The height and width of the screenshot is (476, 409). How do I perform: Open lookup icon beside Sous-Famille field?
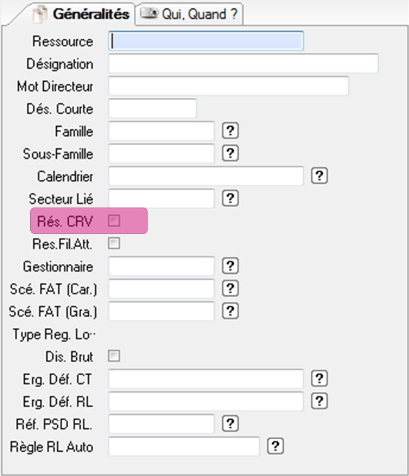pos(230,153)
